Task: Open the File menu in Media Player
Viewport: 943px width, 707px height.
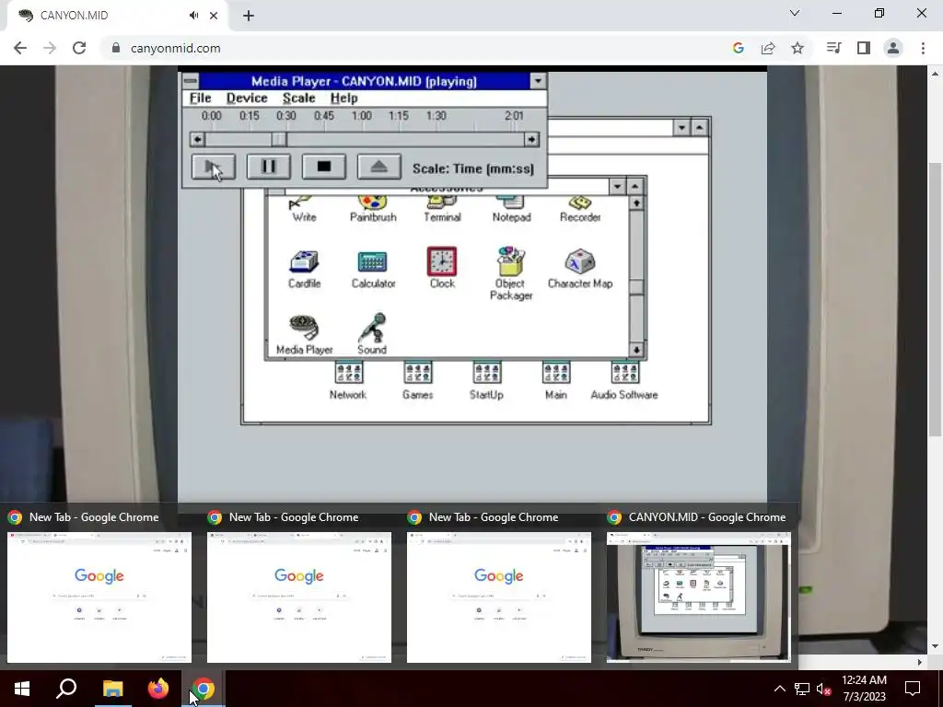Action: tap(200, 98)
